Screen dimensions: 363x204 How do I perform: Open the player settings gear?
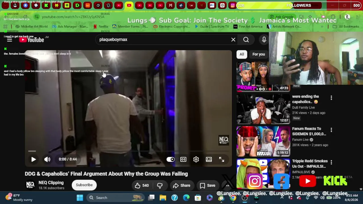196,159
